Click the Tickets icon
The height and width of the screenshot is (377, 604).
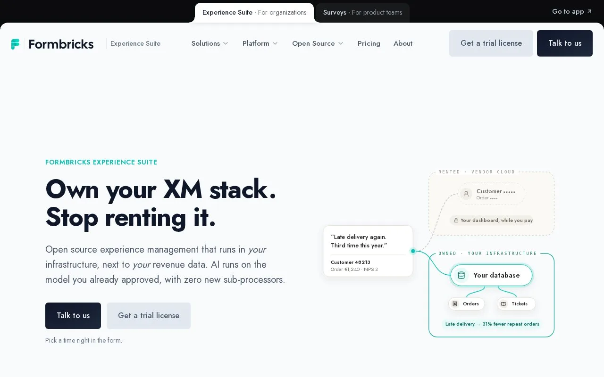click(x=503, y=304)
